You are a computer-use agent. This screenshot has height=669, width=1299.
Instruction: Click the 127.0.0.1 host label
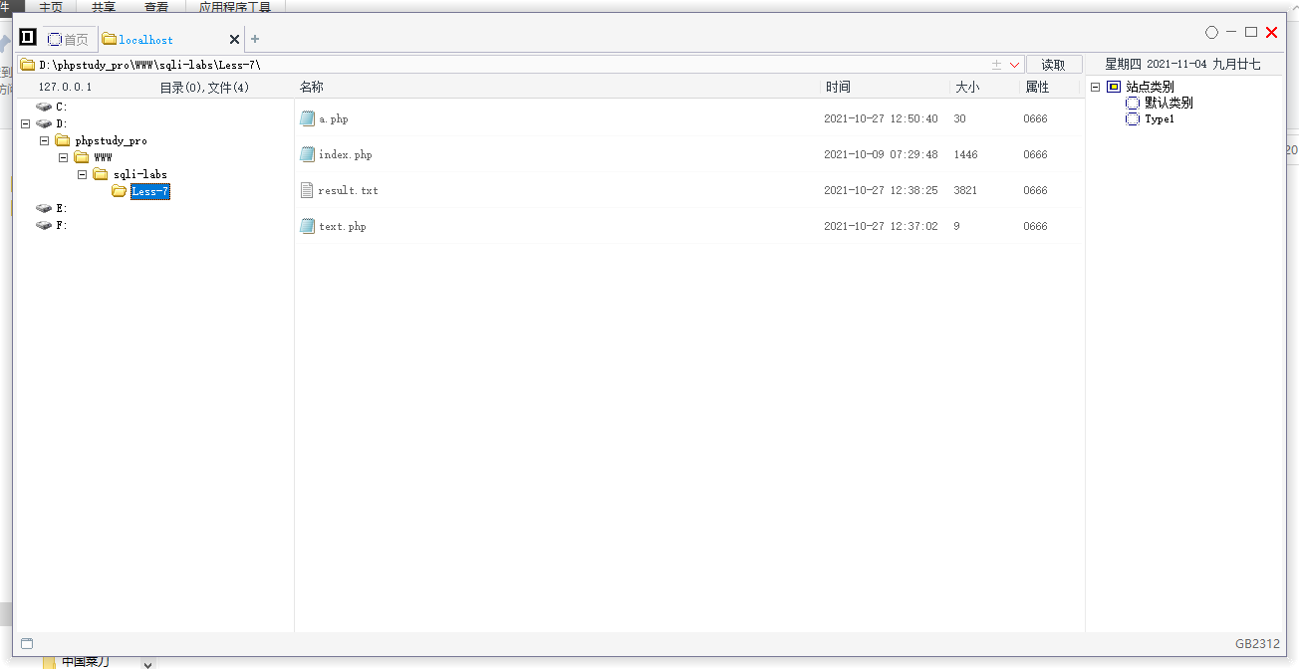(x=65, y=88)
